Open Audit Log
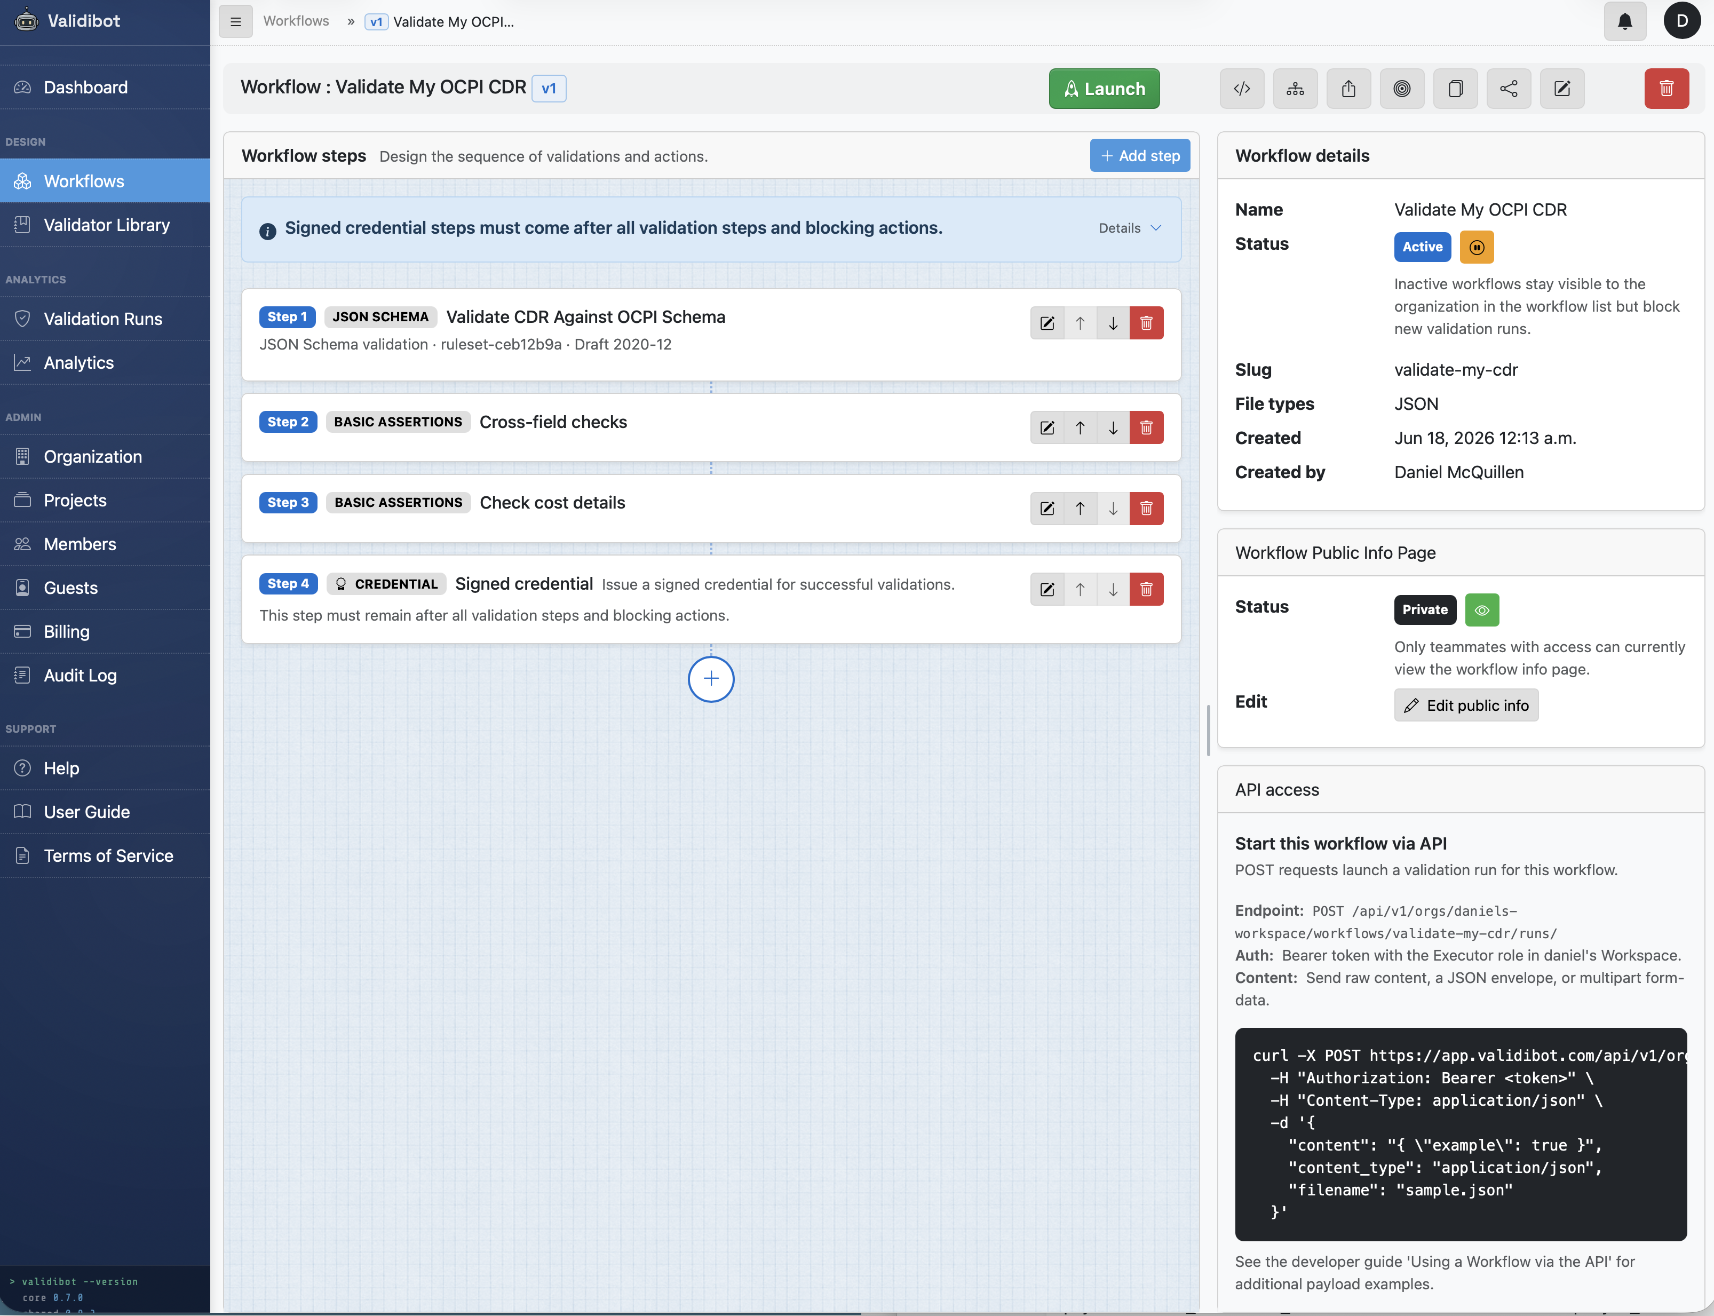 pyautogui.click(x=105, y=675)
